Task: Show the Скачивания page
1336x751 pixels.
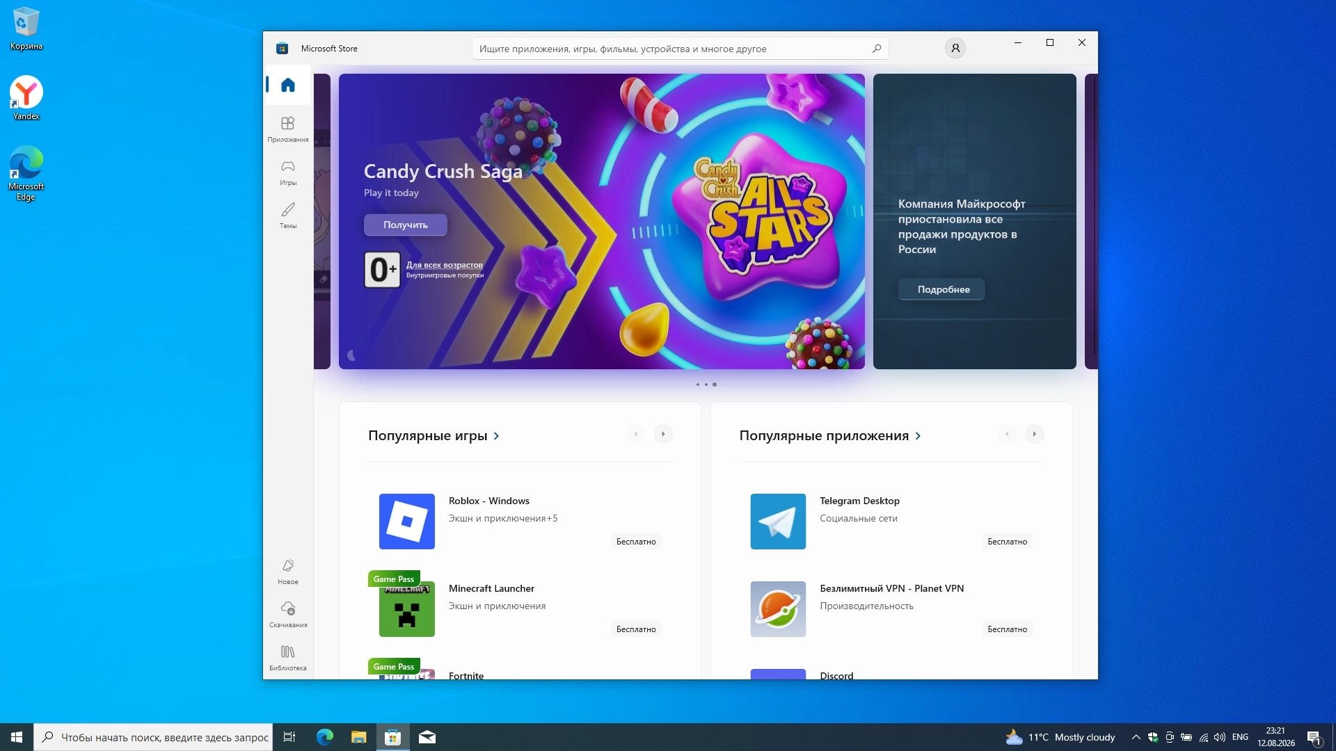Action: (x=288, y=614)
